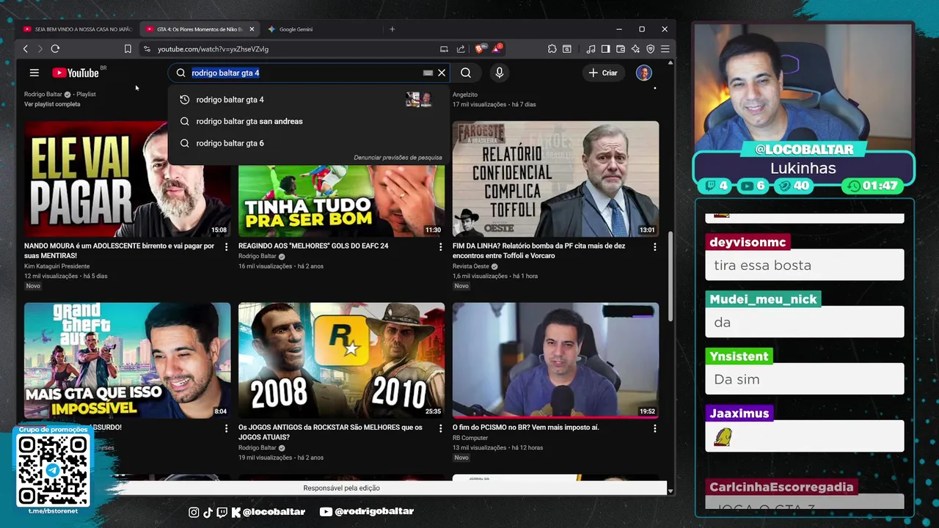The image size is (939, 528).
Task: Bookmark this page with the bookmark icon
Action: coord(128,49)
